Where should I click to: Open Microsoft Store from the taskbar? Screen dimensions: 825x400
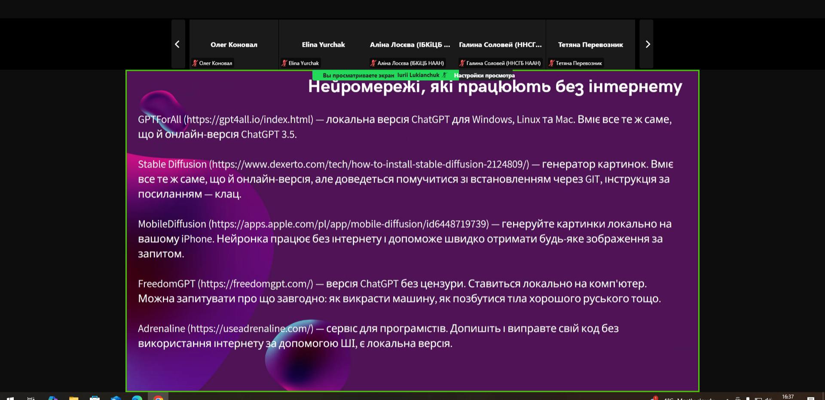95,398
